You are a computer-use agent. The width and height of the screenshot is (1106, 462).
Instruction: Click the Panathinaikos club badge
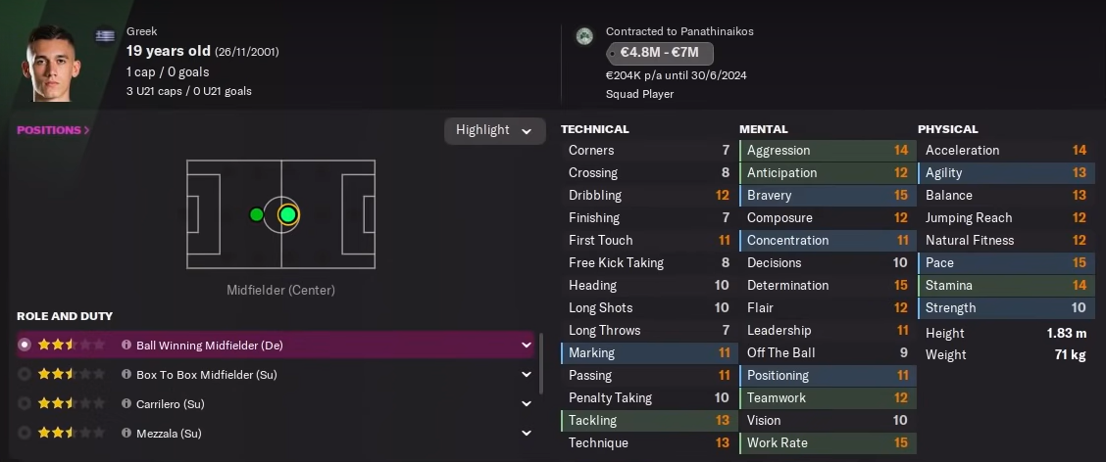[585, 36]
